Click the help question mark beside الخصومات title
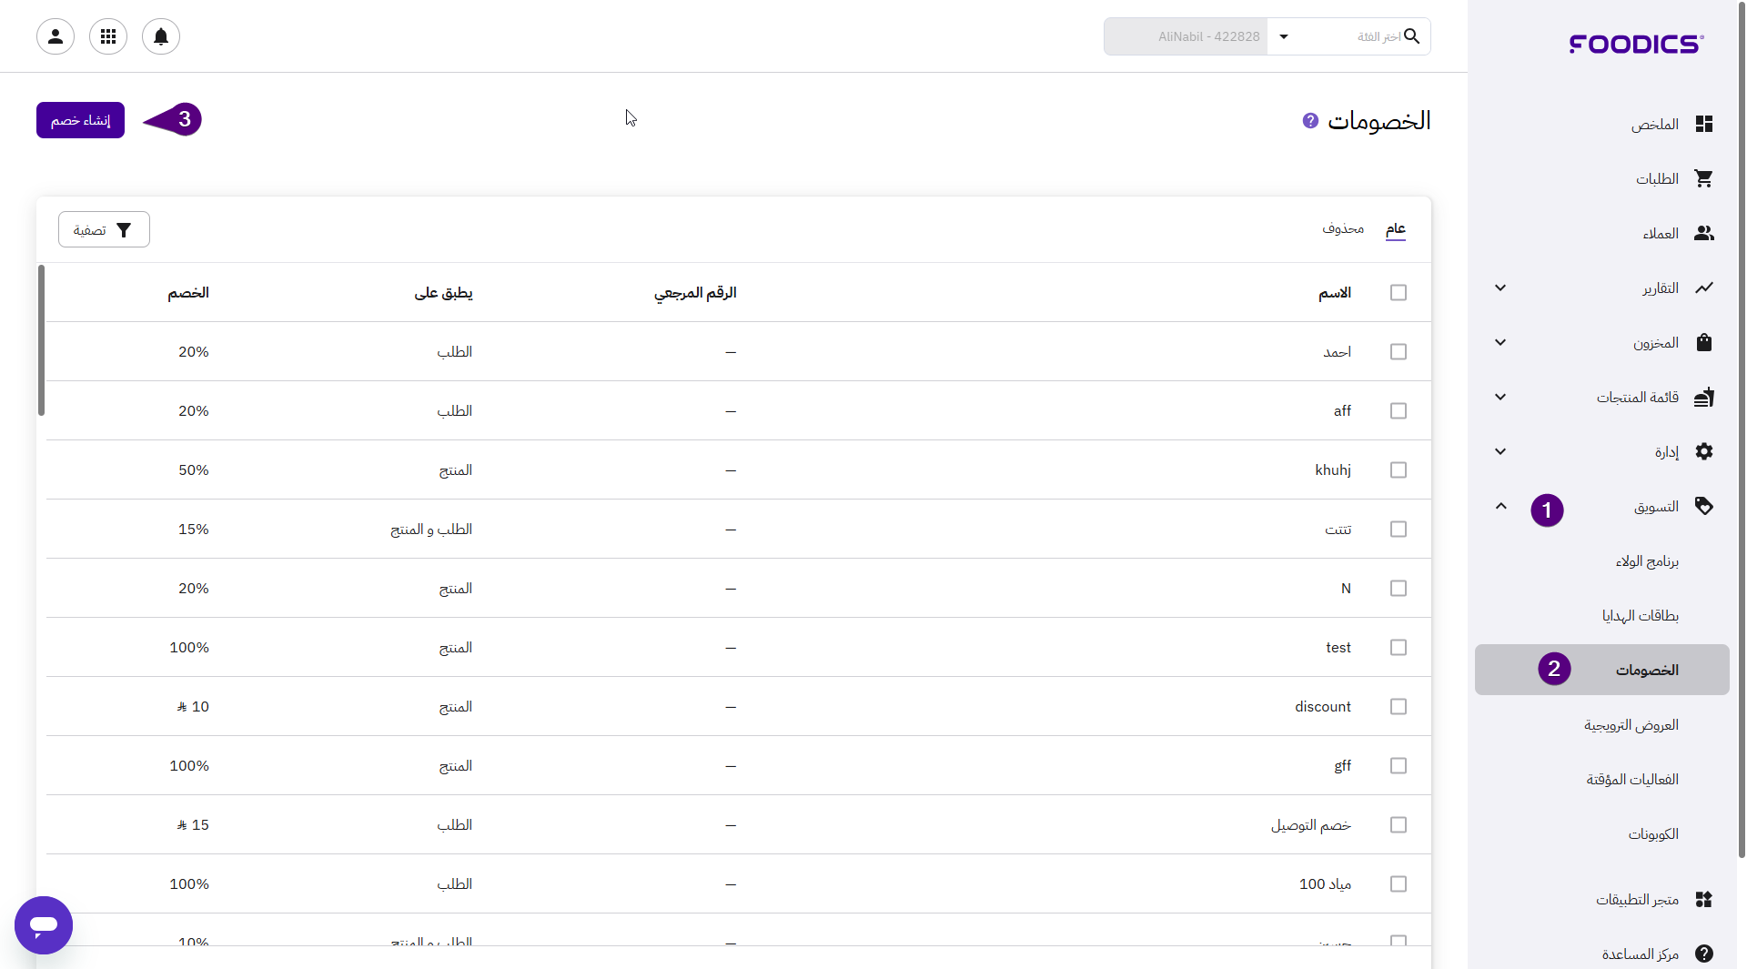The height and width of the screenshot is (969, 1747). pyautogui.click(x=1310, y=121)
